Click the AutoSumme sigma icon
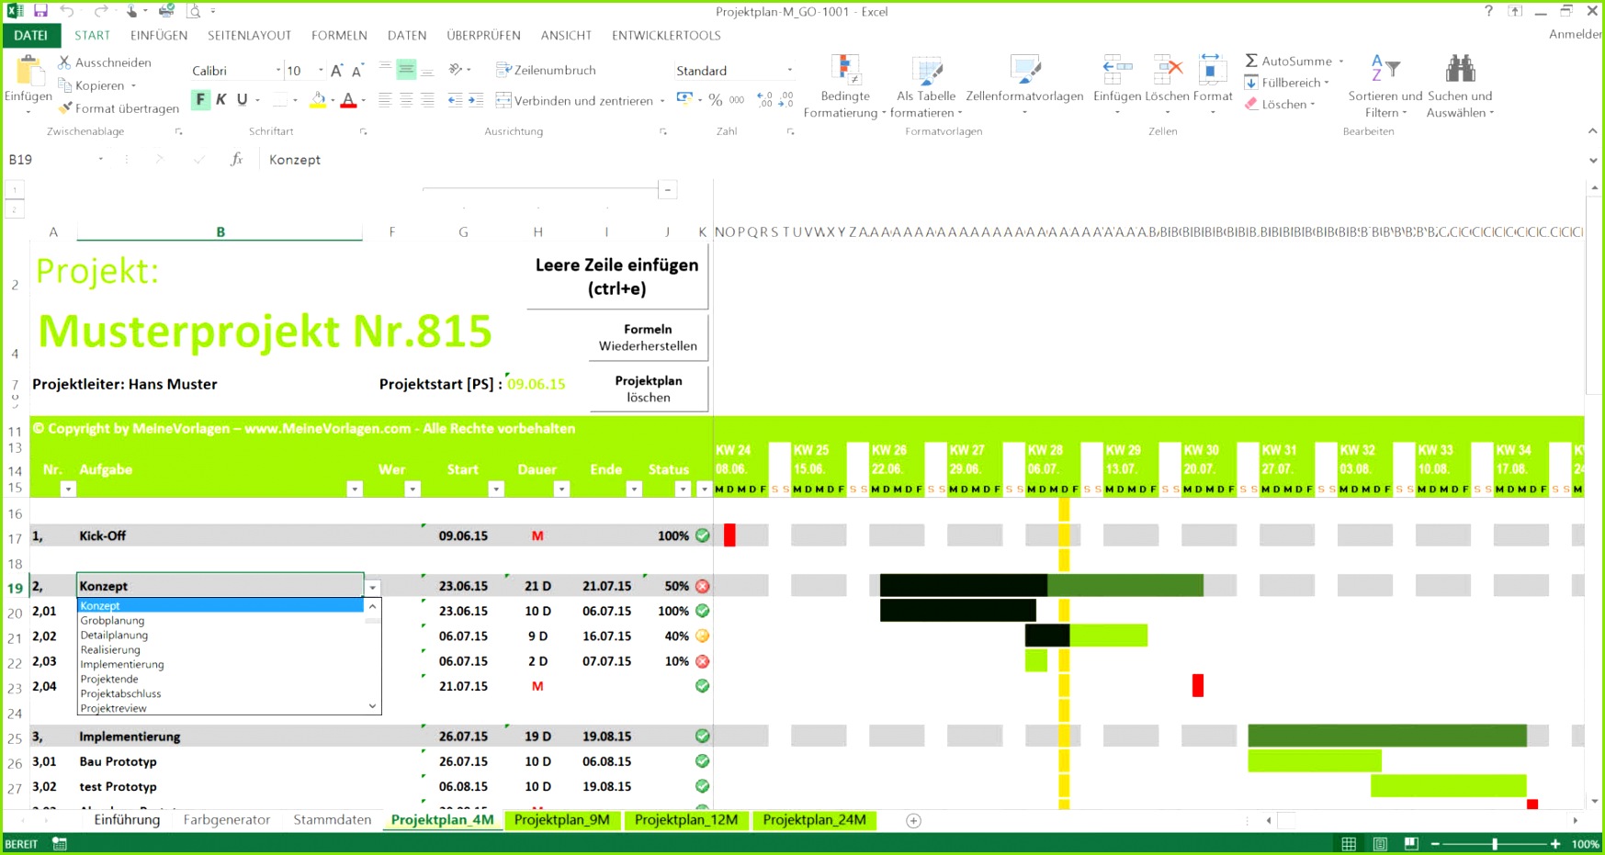This screenshot has height=855, width=1605. 1252,61
